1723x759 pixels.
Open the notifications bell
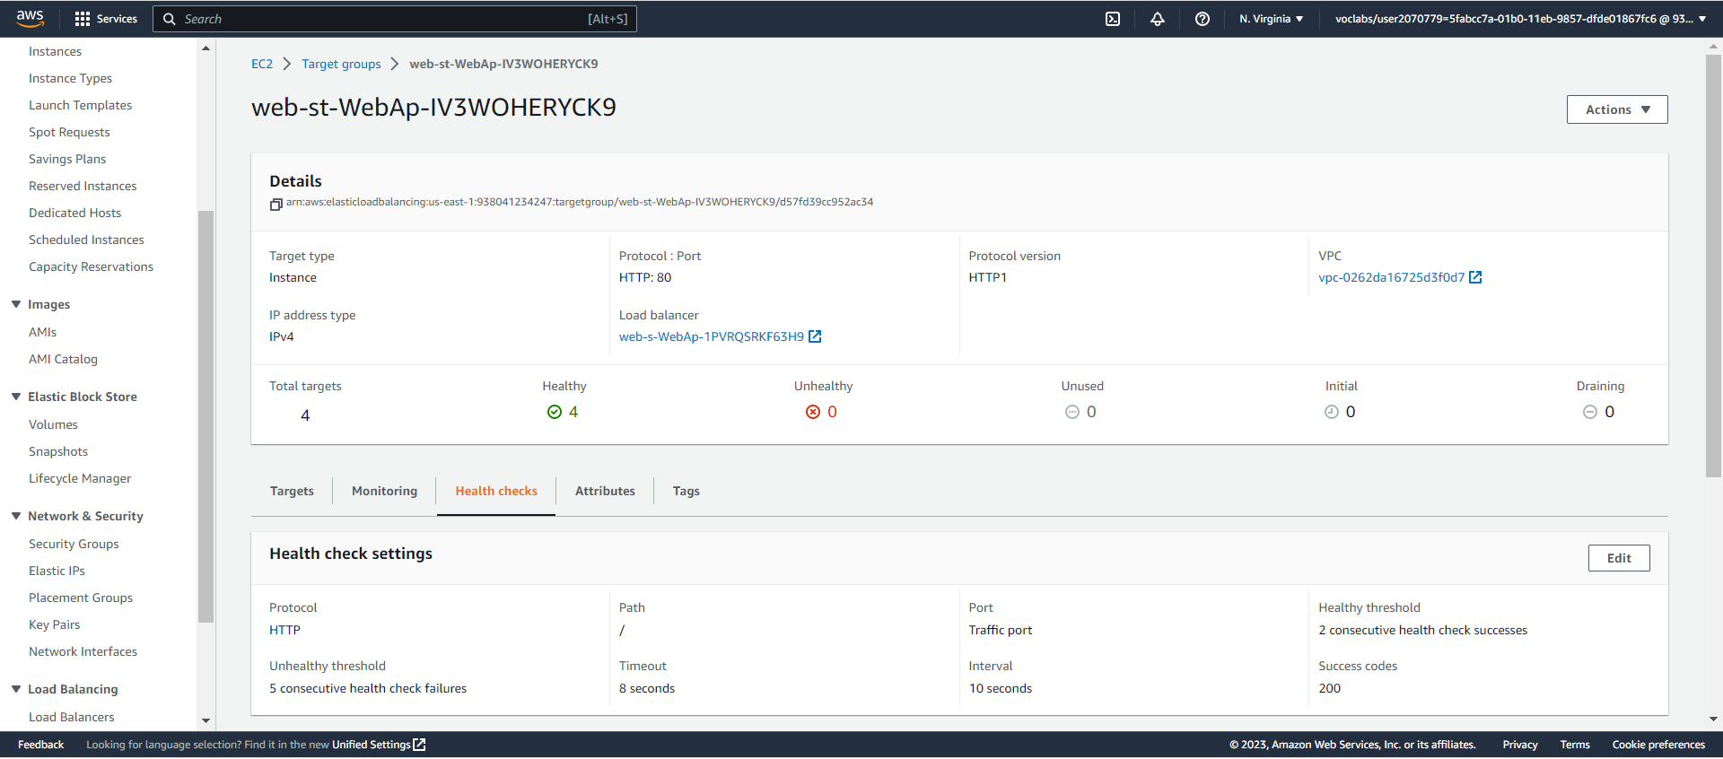tap(1158, 19)
